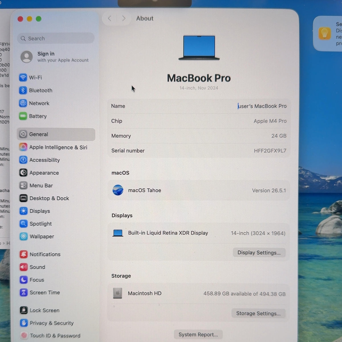Select Lock Screen label in the sidebar

click(x=44, y=310)
